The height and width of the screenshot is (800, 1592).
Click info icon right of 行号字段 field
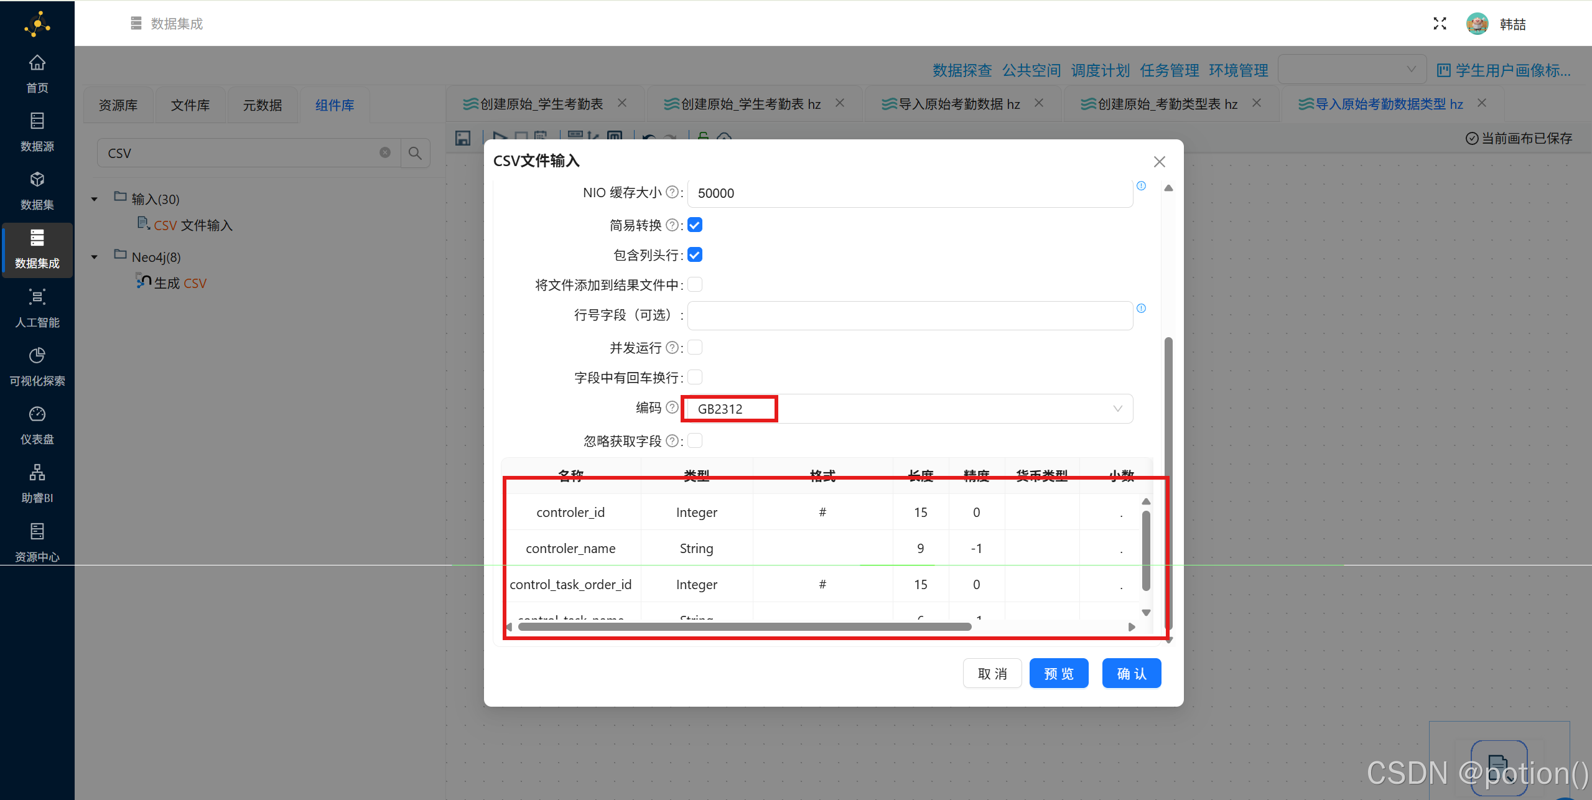tap(1141, 308)
